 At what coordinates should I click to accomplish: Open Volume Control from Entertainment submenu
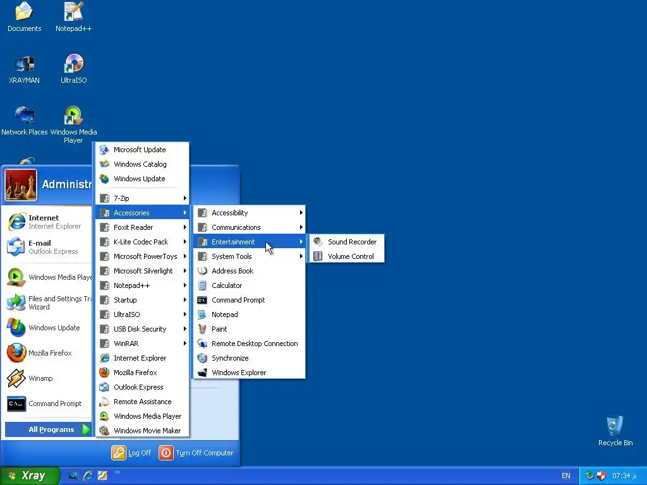[347, 256]
